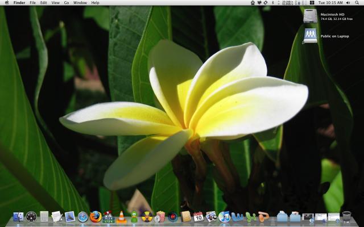
Task: Launch Adium green duck icon
Action: coord(134,217)
